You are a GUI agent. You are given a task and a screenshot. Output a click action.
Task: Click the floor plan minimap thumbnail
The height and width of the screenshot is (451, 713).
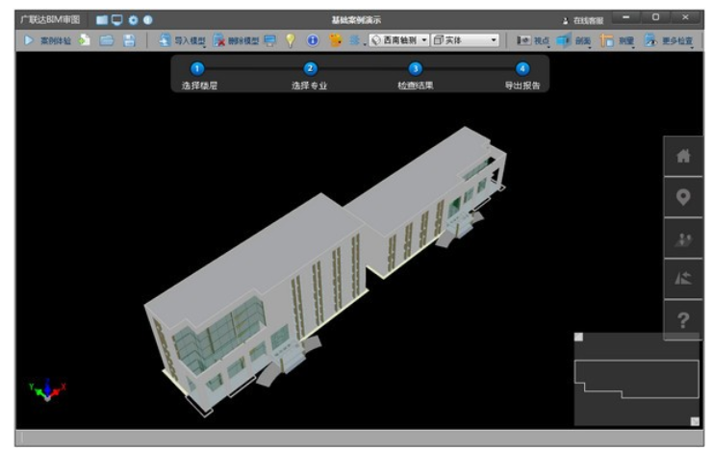(x=636, y=379)
